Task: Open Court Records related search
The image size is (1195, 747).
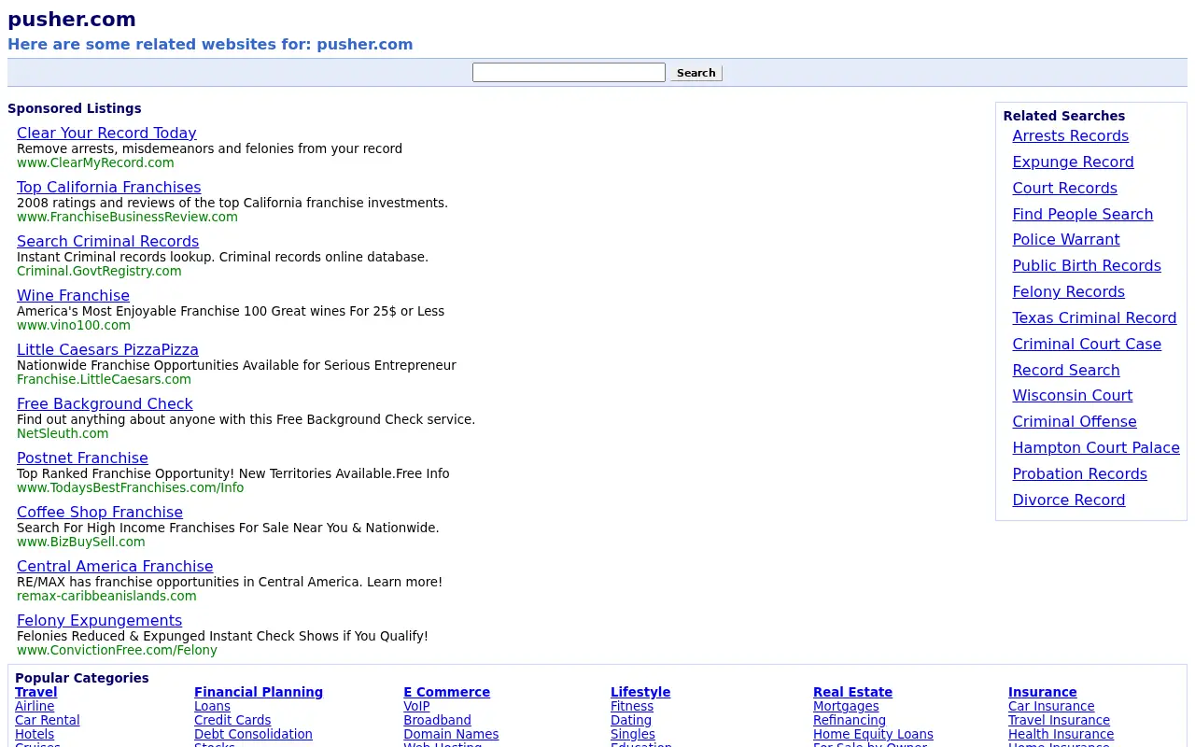Action: pos(1065,189)
